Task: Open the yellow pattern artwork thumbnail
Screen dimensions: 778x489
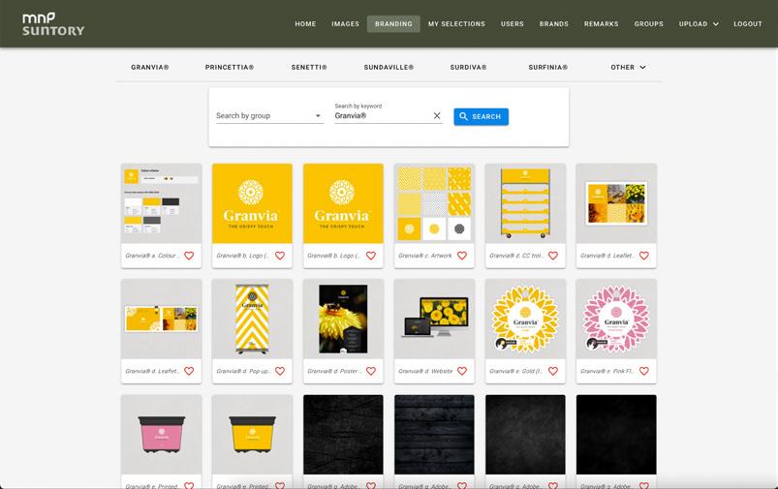Action: tap(434, 203)
